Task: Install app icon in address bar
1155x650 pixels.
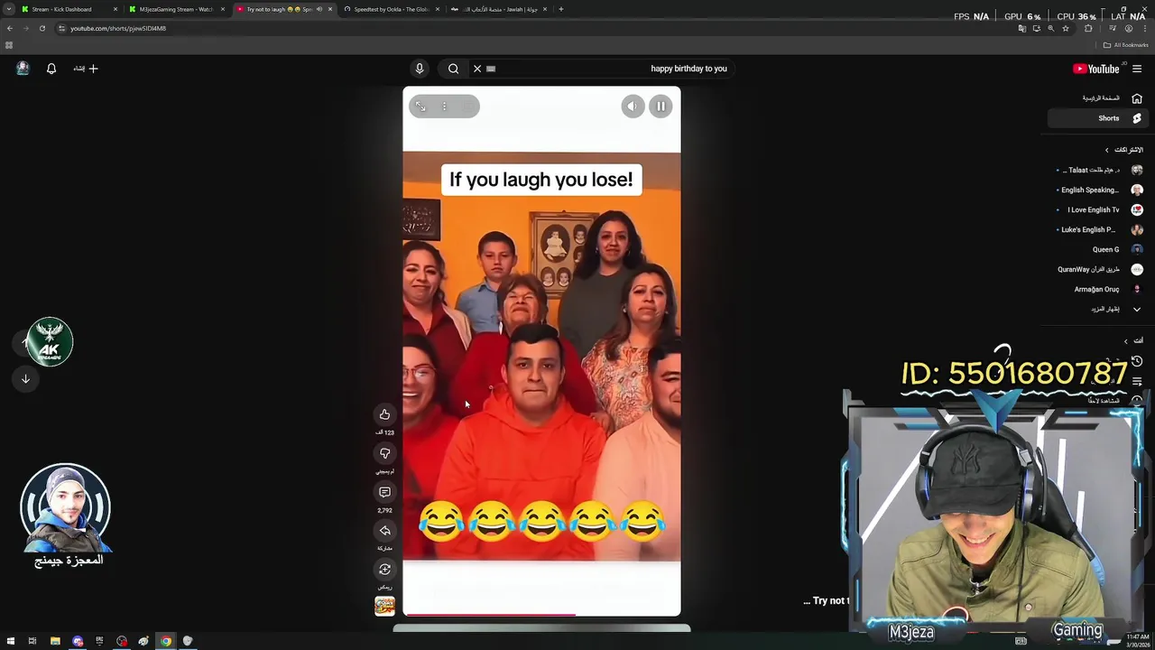Action: pos(1036,28)
